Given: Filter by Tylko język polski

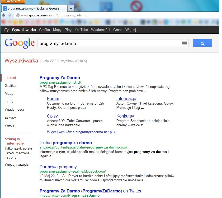Looking at the screenshot, I should click(x=18, y=148).
